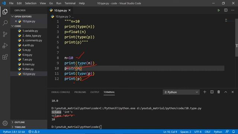Image resolution: width=238 pixels, height=134 pixels.
Task: Switch to Problems tab
Action: coord(80,92)
